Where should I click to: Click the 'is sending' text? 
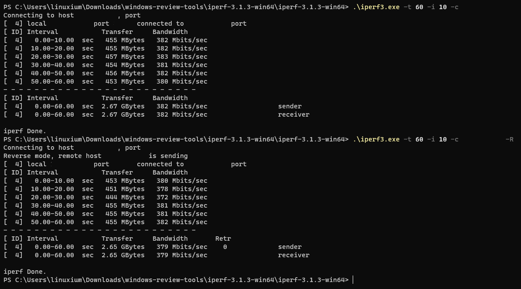click(x=168, y=156)
